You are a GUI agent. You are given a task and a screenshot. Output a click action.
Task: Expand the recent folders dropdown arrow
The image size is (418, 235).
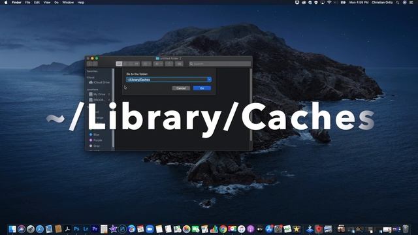(x=209, y=80)
